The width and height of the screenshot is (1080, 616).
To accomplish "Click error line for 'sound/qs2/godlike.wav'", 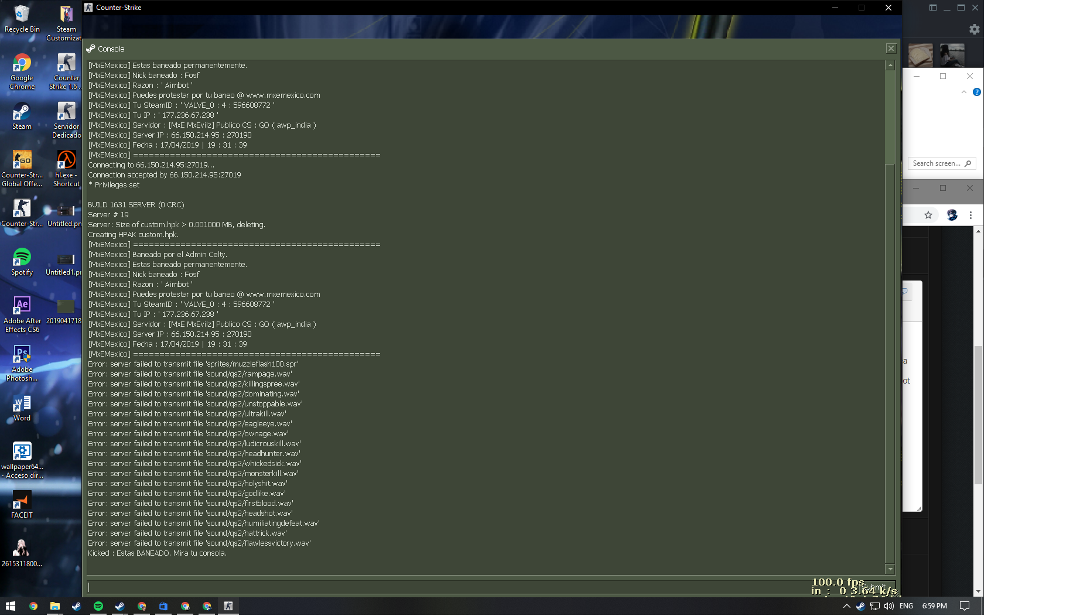I will coord(187,494).
